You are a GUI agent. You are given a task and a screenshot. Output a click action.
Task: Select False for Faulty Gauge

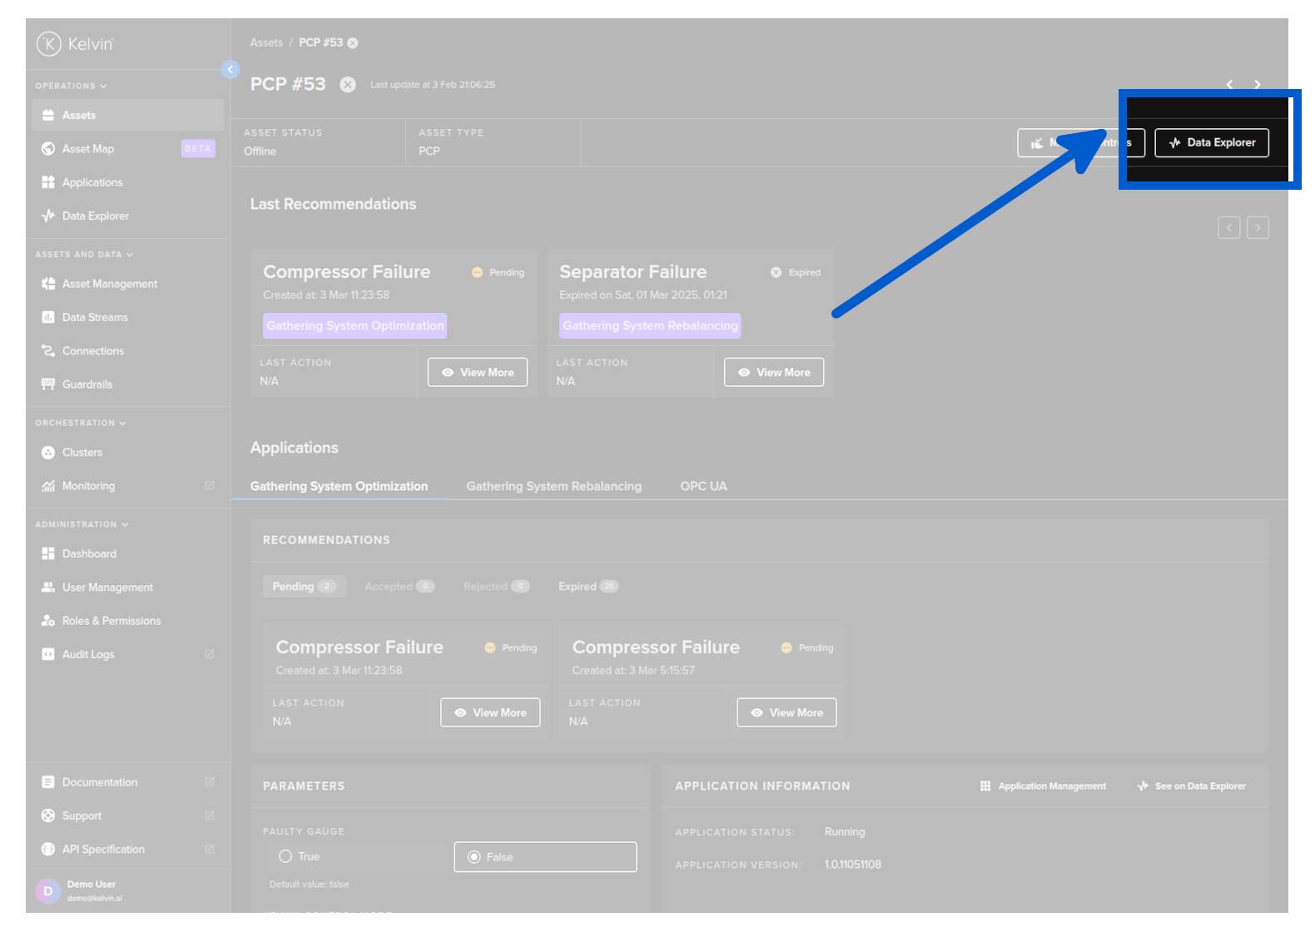[474, 857]
